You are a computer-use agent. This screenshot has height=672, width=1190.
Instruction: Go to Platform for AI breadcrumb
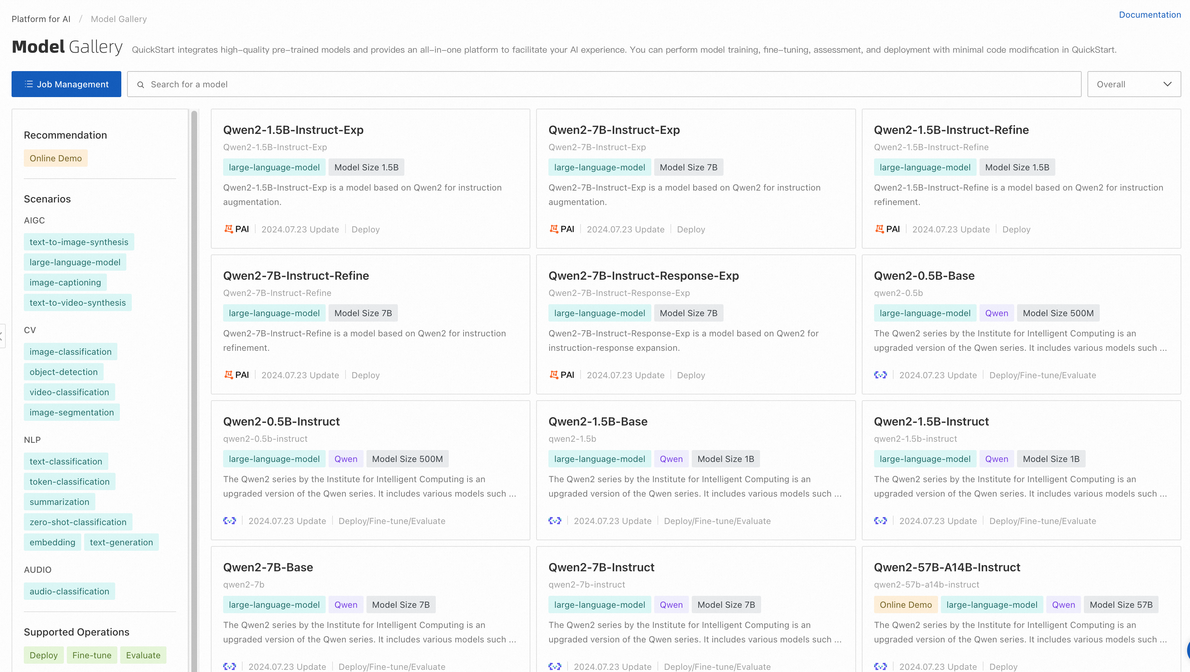point(41,19)
